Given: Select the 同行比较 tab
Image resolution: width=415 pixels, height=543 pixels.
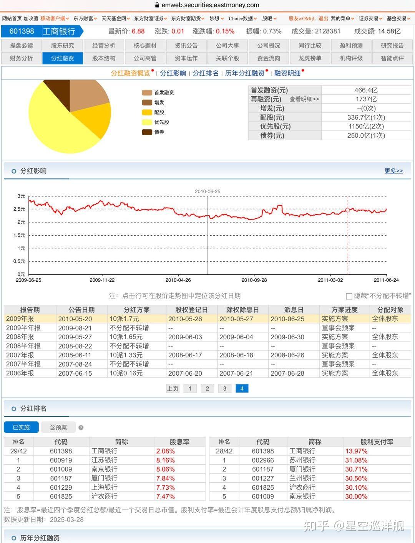Looking at the screenshot, I should pos(310,46).
